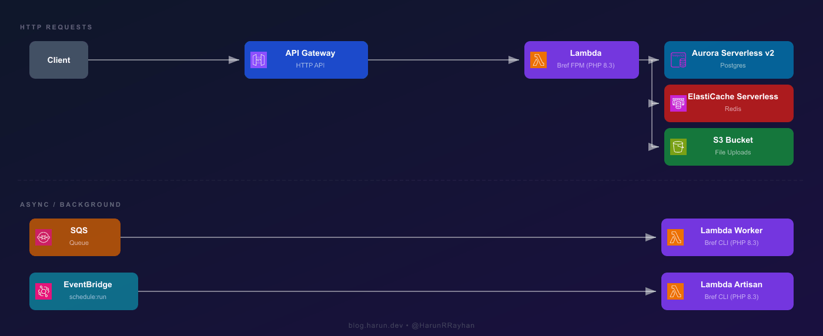Click the 'Postgres' subtitle
Screen dimensions: 823x336
click(733, 65)
